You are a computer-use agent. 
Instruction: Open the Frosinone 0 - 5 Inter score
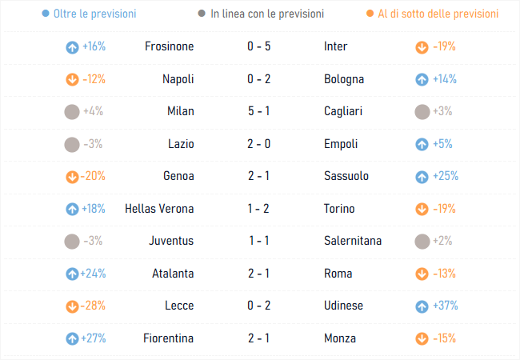259,46
